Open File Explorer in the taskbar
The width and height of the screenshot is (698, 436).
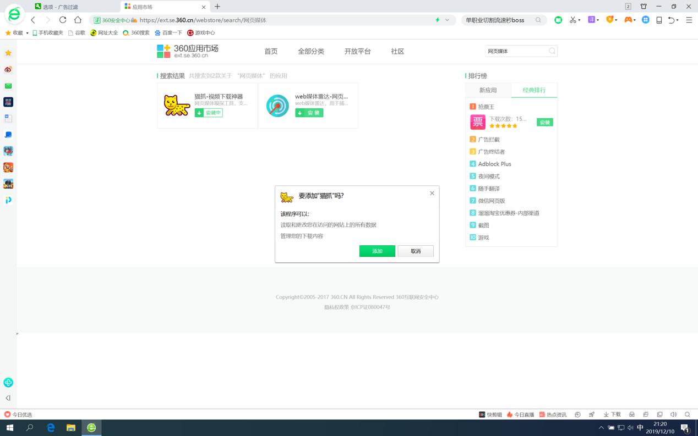[x=71, y=427]
